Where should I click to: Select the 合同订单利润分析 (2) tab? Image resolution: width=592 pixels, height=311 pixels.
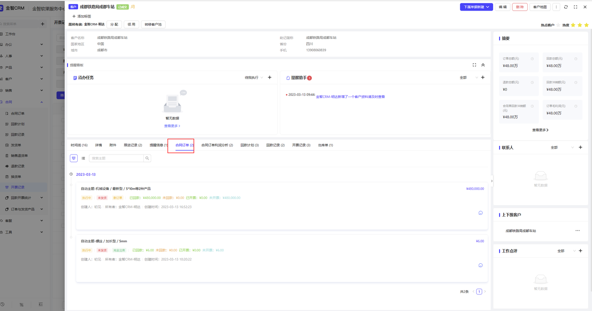point(217,145)
